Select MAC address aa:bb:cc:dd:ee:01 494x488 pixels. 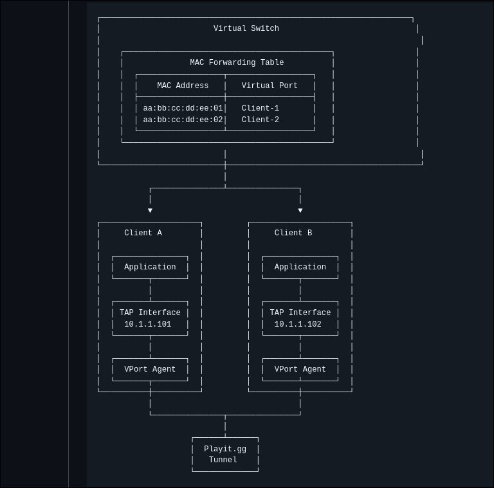pyautogui.click(x=183, y=108)
